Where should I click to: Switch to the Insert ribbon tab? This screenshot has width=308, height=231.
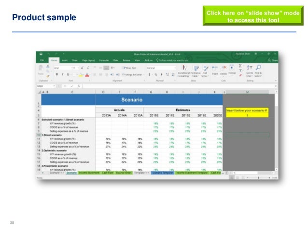point(65,60)
